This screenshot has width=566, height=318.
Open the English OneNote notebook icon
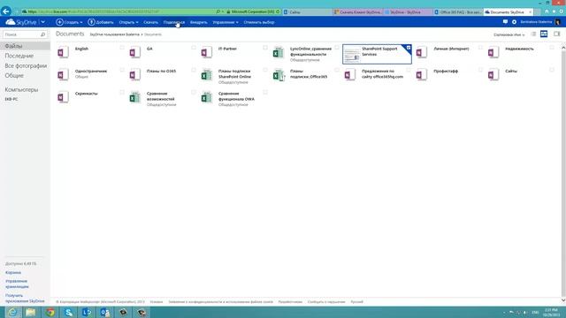[63, 52]
